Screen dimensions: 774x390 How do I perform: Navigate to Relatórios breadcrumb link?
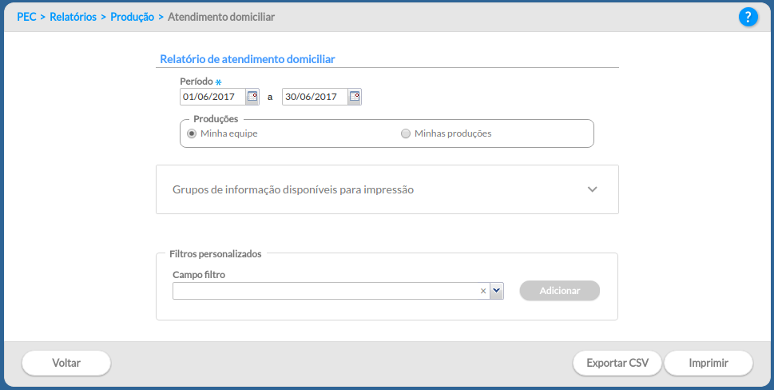point(73,17)
